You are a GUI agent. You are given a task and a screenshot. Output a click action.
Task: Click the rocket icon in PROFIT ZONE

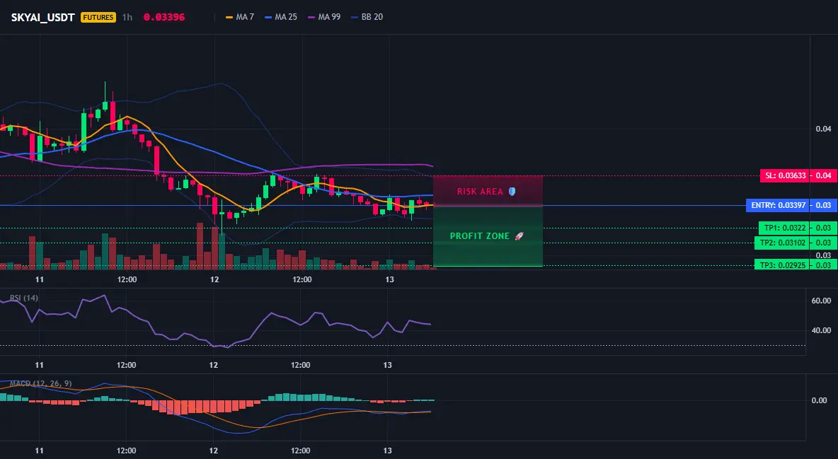coord(519,236)
